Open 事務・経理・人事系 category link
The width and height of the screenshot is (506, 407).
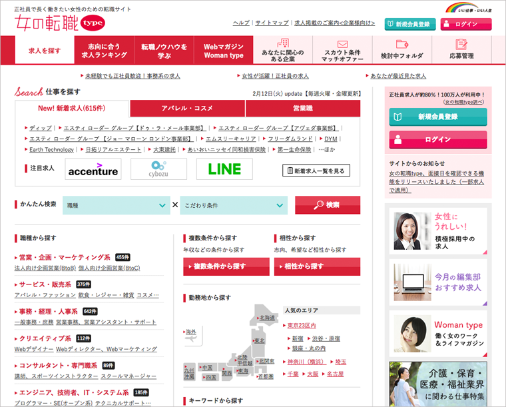pyautogui.click(x=48, y=312)
